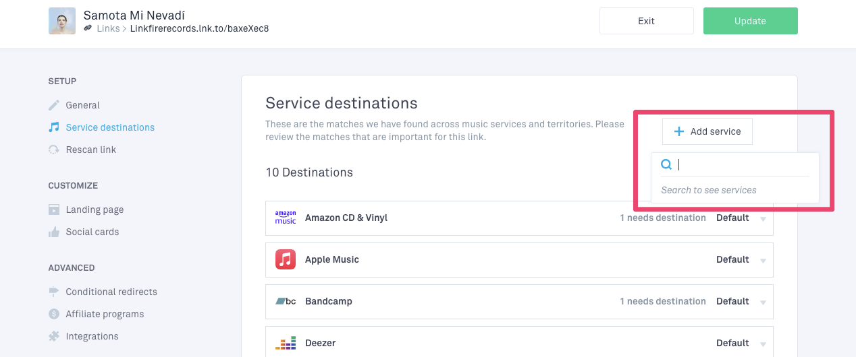The width and height of the screenshot is (856, 357).
Task: Expand the Apple Music Default dropdown arrow
Action: [x=763, y=261]
